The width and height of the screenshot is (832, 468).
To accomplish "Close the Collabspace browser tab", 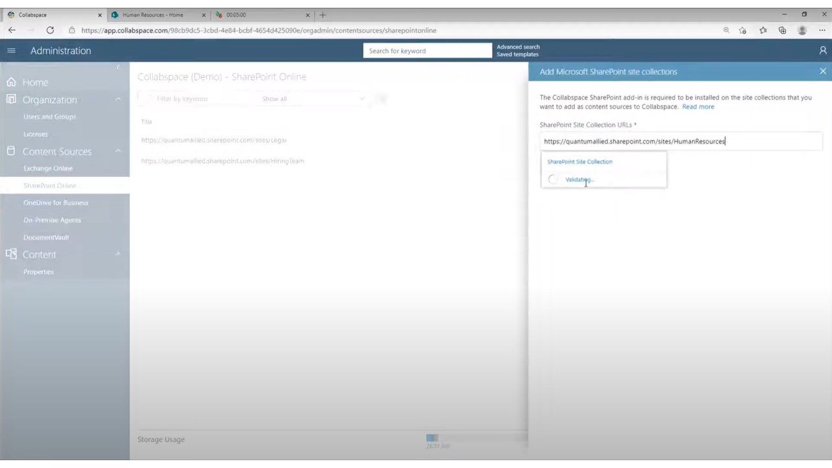I will pyautogui.click(x=99, y=14).
